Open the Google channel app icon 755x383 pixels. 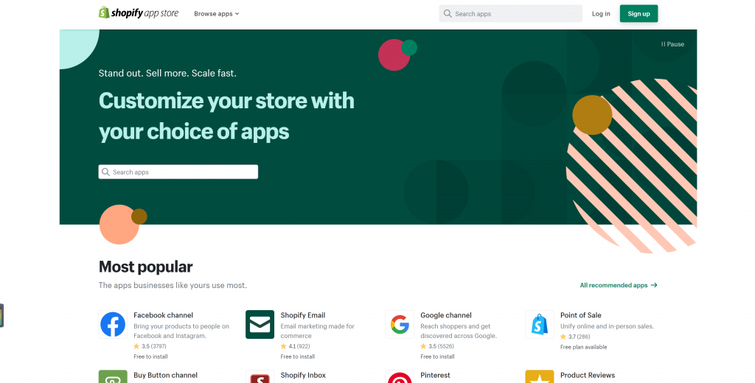[400, 324]
